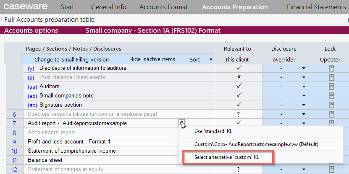This screenshot has width=349, height=174.
Task: Open disclosure override dropdown for Small companies note
Action: pos(304,96)
